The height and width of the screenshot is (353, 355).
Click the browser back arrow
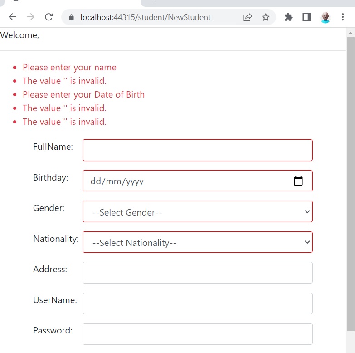click(x=12, y=17)
